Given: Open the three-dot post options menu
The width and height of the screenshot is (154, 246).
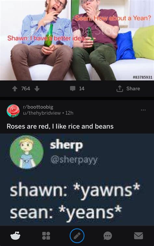Looking at the screenshot, I should coord(143,110).
